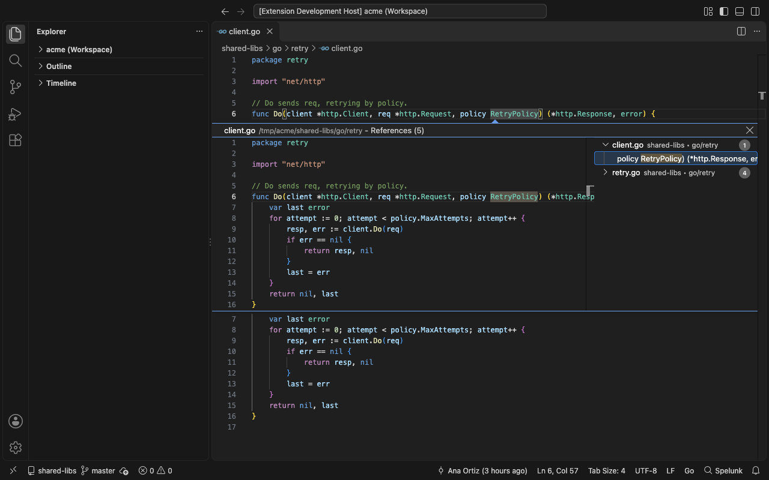Toggle the secondary side bar
Image resolution: width=769 pixels, height=480 pixels.
[x=755, y=11]
